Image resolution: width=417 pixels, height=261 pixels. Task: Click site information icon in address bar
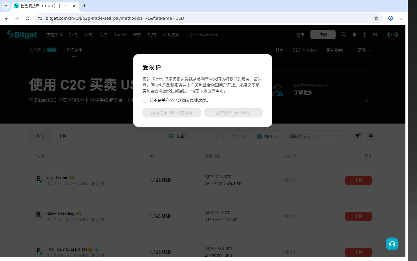pyautogui.click(x=40, y=18)
